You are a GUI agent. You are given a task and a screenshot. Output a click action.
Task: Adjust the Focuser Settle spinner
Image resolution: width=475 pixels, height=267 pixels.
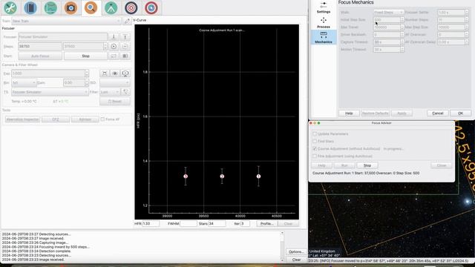click(x=467, y=13)
